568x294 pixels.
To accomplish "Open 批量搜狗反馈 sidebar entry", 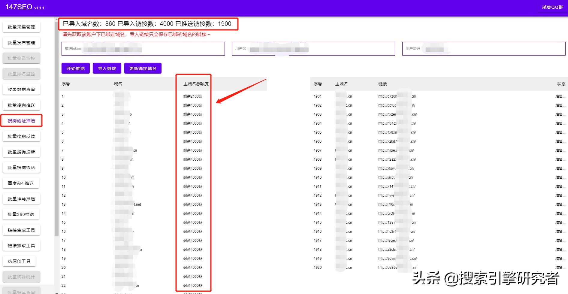I will click(21, 136).
